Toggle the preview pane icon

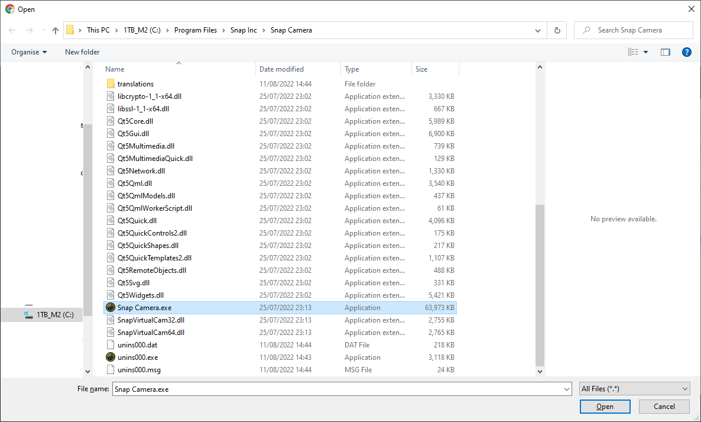pyautogui.click(x=665, y=52)
